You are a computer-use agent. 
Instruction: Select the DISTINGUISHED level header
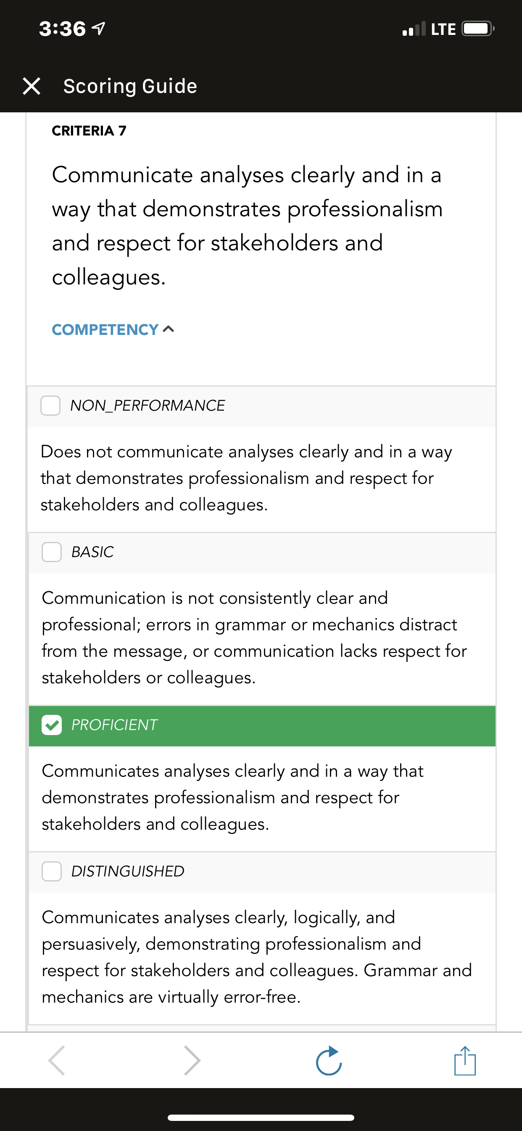(262, 872)
